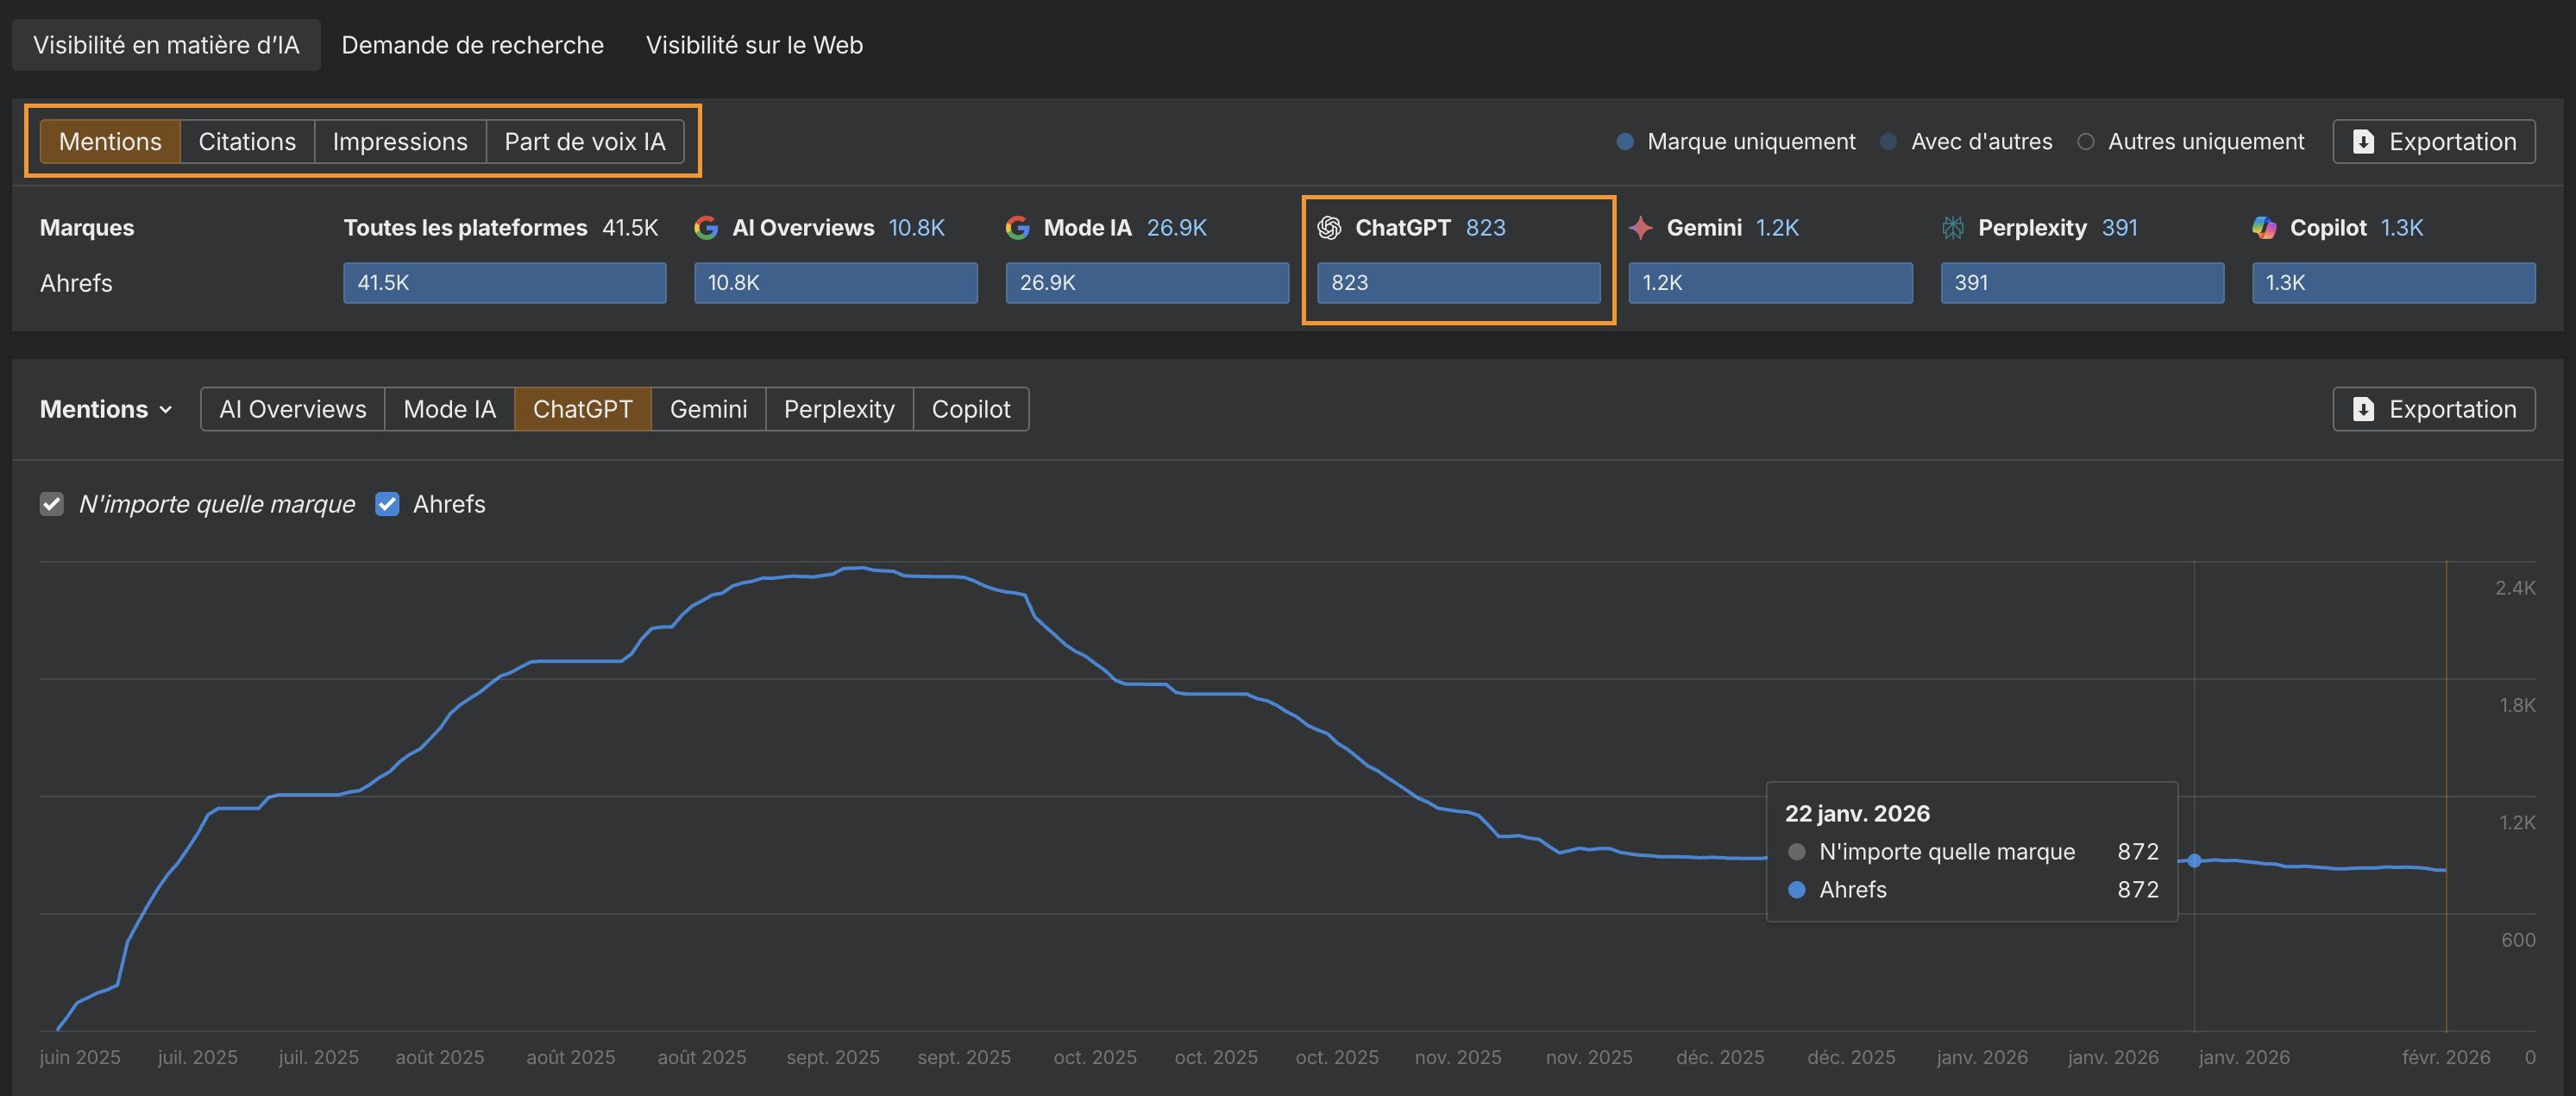Switch to Demande de recherche tab
This screenshot has height=1096, width=2576.
click(472, 45)
